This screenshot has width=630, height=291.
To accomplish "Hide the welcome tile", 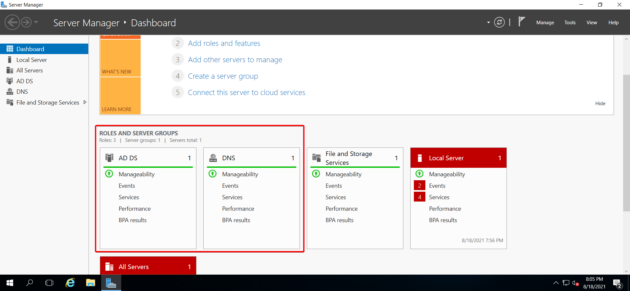I will [600, 103].
